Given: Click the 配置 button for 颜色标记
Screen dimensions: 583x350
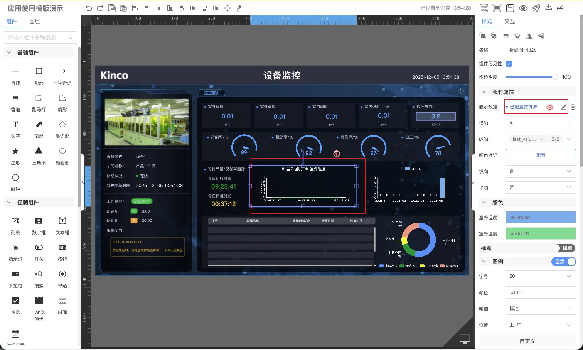Looking at the screenshot, I should 541,155.
